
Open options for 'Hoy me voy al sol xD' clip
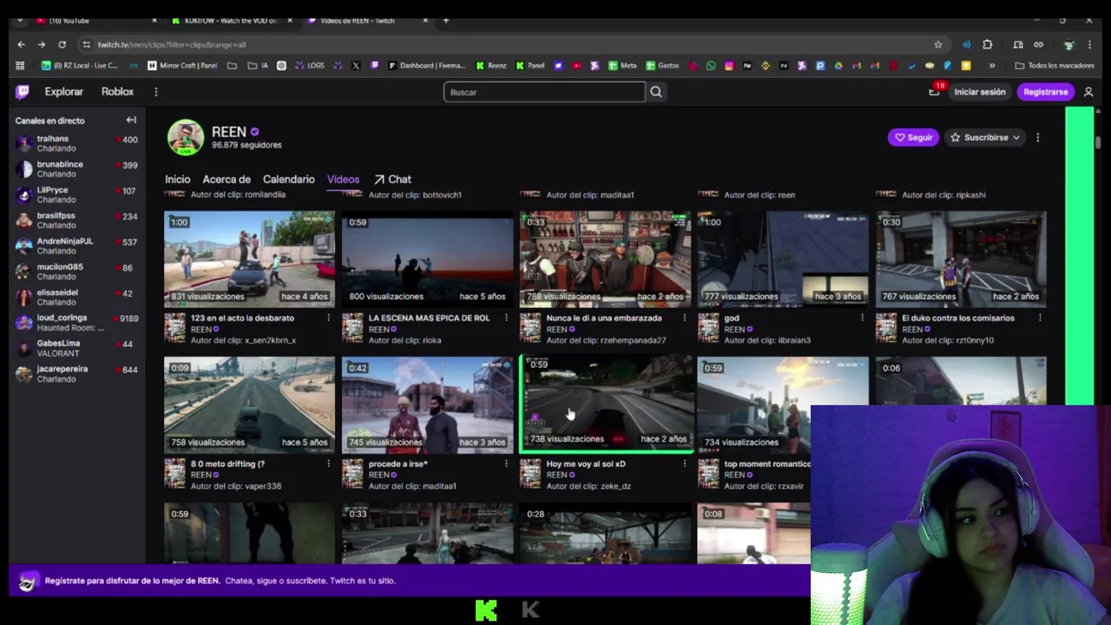684,464
